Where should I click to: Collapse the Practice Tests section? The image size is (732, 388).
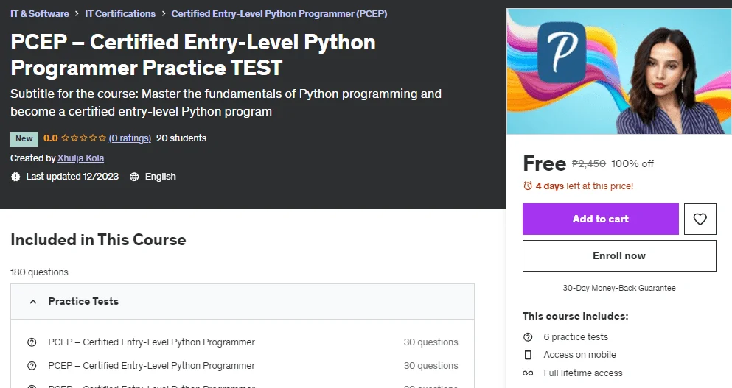point(243,301)
